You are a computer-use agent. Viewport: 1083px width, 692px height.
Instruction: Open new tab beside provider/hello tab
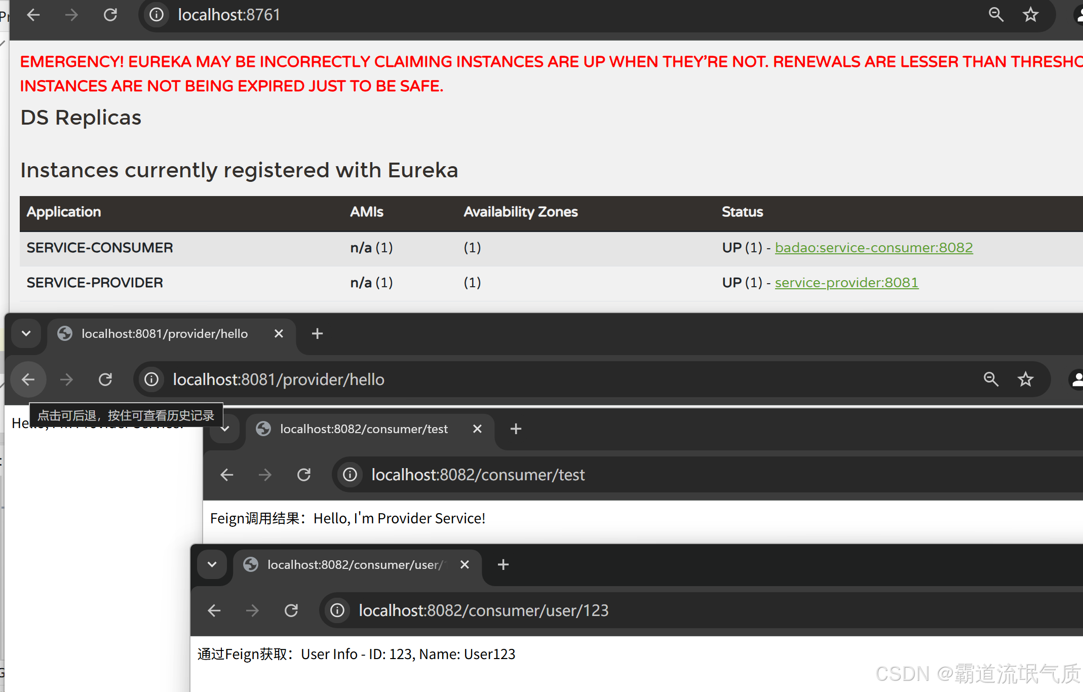tap(317, 334)
